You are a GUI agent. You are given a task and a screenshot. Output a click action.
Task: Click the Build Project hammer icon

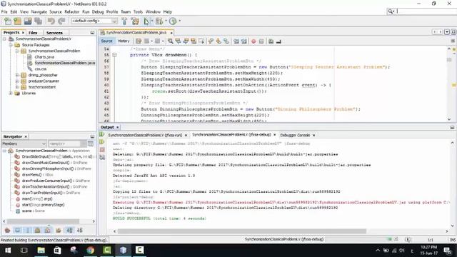124,21
